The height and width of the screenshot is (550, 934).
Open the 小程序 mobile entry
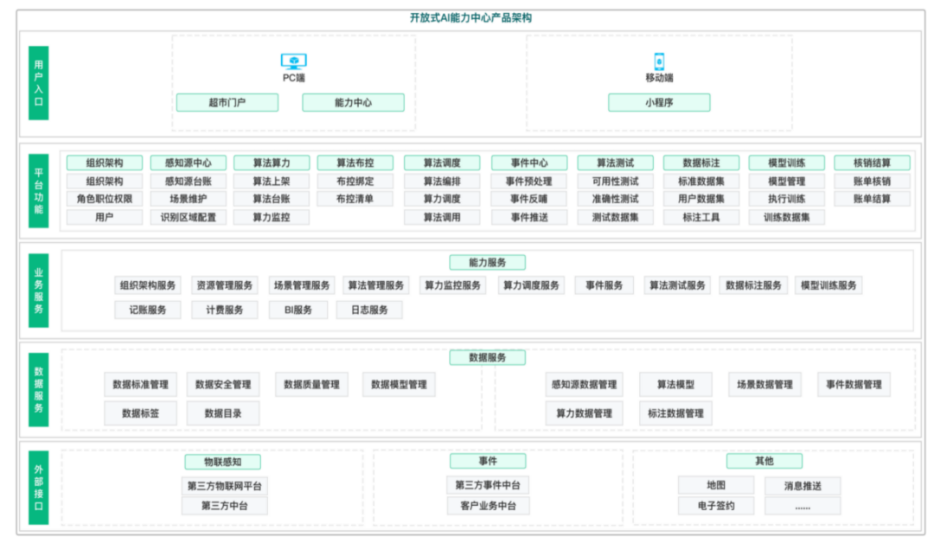click(x=659, y=103)
